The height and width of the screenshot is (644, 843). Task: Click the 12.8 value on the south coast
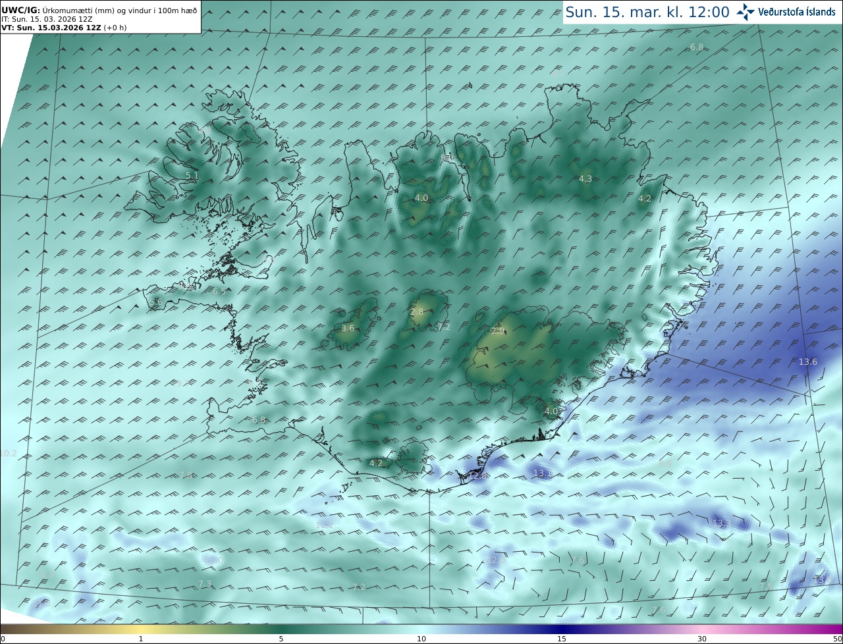pyautogui.click(x=478, y=475)
